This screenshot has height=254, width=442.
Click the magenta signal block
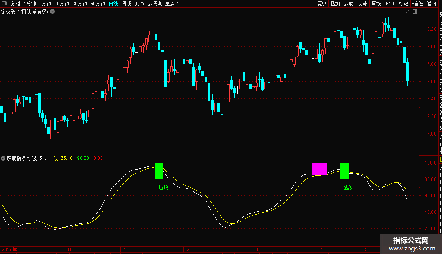tap(320, 169)
